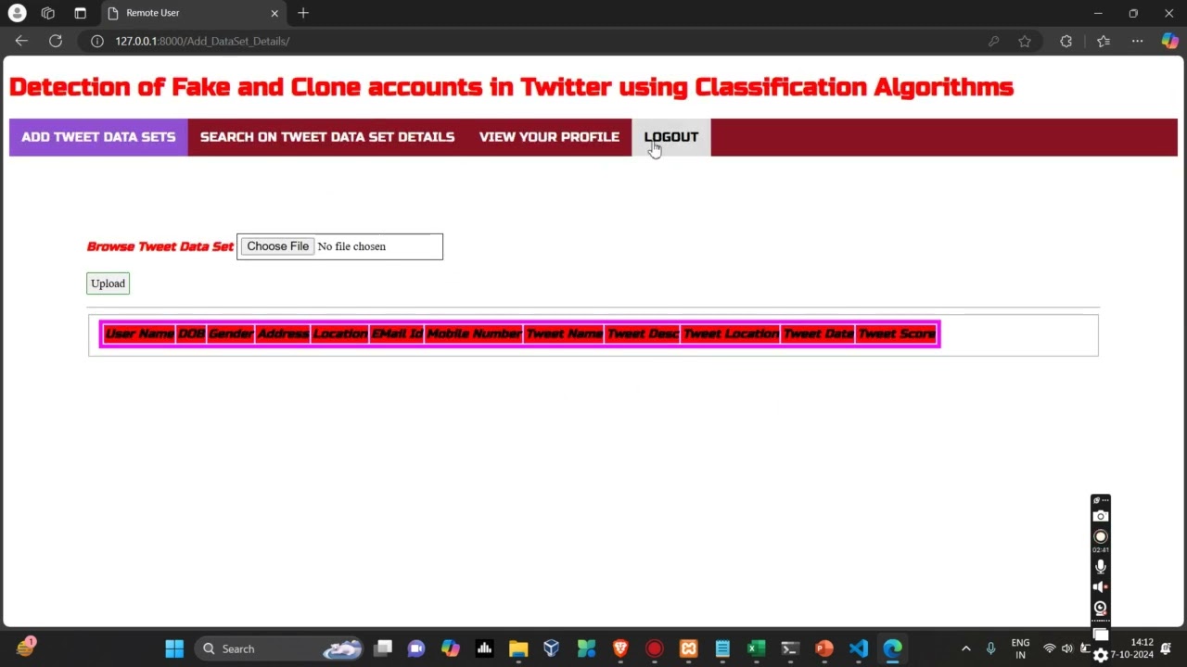The height and width of the screenshot is (667, 1187).
Task: Click the browser back arrow
Action: [21, 41]
